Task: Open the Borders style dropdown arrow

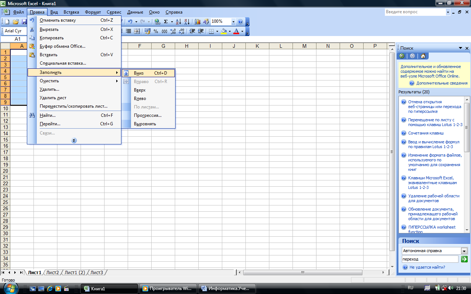Action: pos(217,31)
